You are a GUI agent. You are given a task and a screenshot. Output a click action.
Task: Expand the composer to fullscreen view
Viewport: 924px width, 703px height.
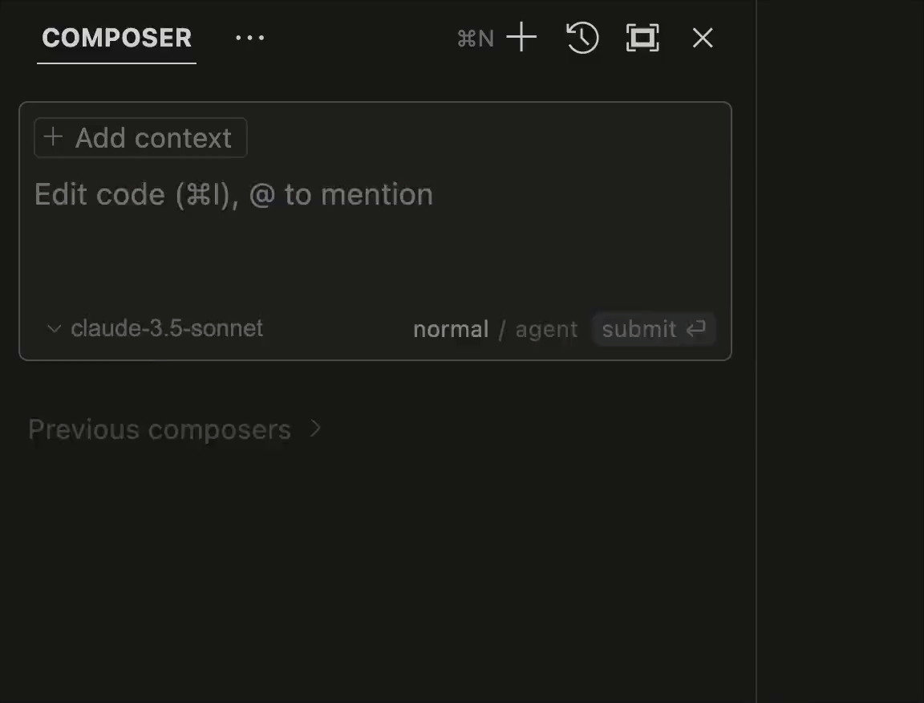click(x=642, y=38)
